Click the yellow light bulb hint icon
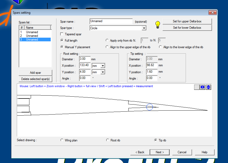Viewport: 228px width, 163px height. (x=158, y=25)
